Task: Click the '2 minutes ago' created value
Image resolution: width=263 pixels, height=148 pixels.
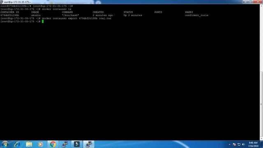Action: tap(103, 15)
